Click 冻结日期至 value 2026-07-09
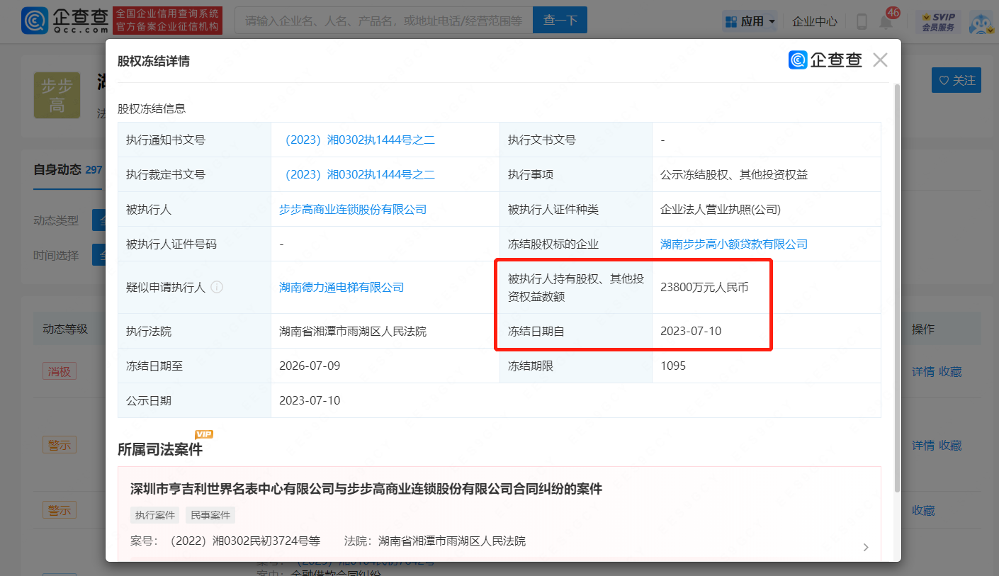The image size is (999, 576). pyautogui.click(x=310, y=366)
